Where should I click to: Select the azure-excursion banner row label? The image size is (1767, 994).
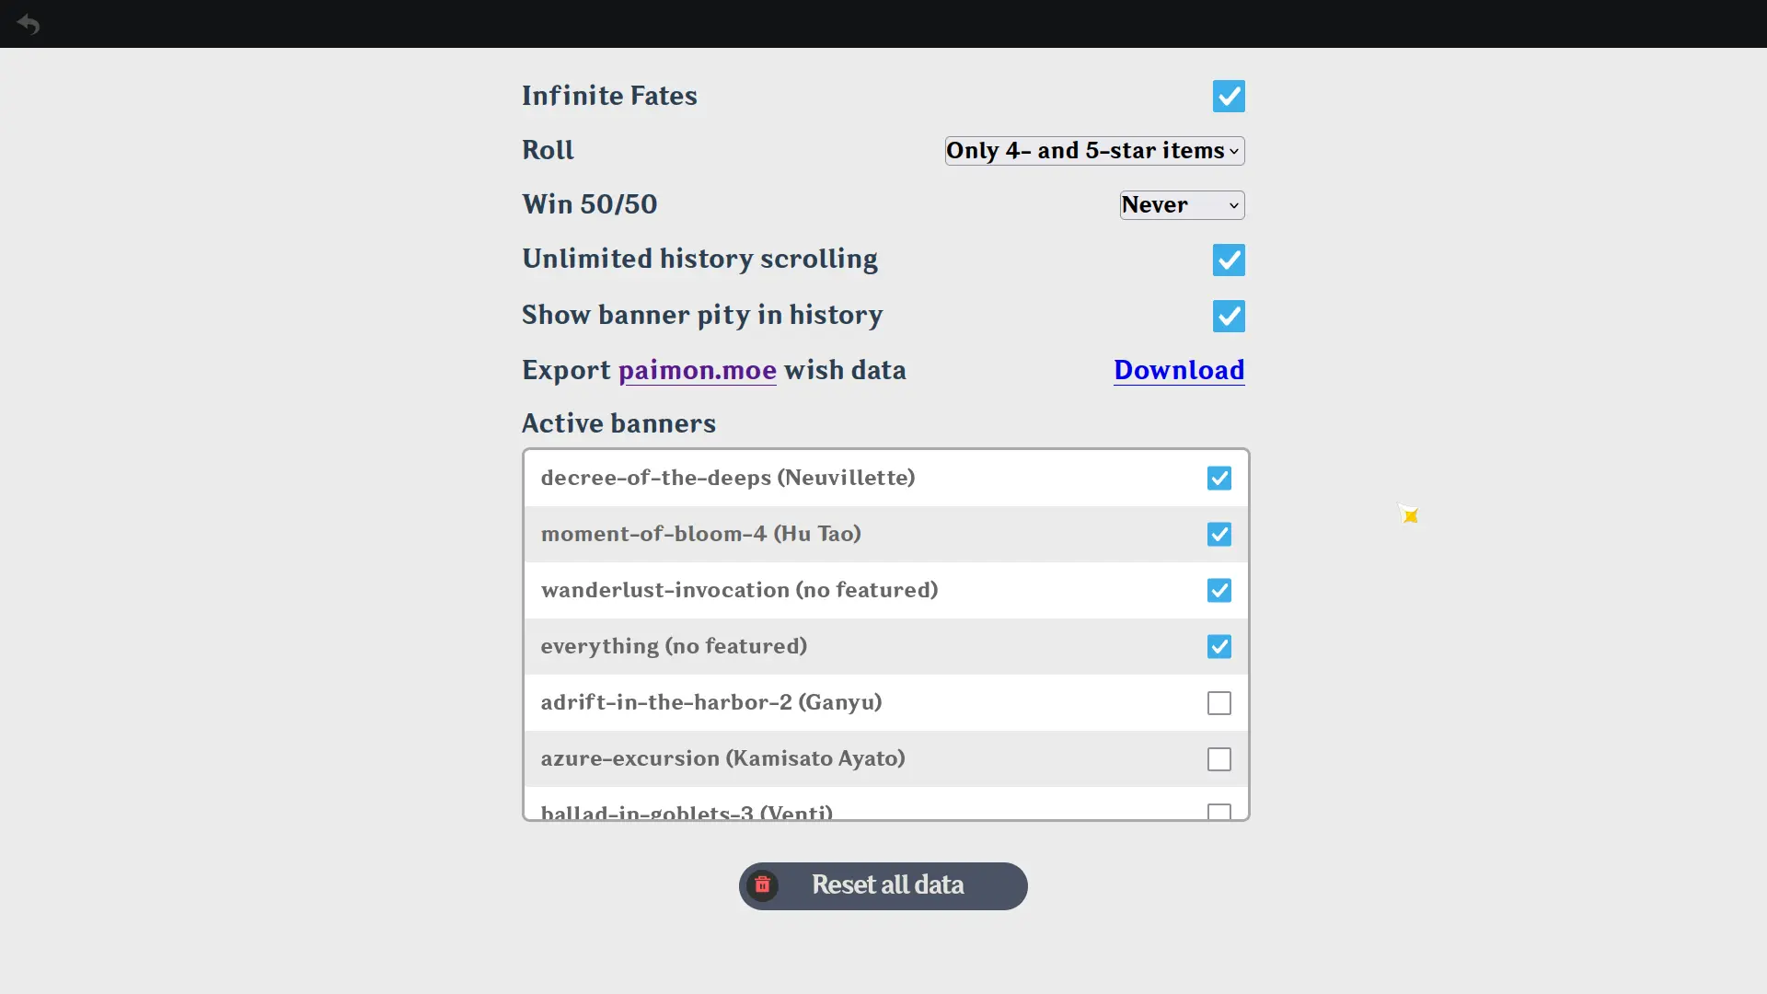tap(722, 758)
